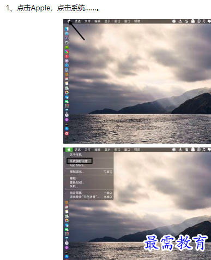The image size is (211, 260).
Task: Click the Sogou S status icon in upper menu bar
Action: click(186, 21)
